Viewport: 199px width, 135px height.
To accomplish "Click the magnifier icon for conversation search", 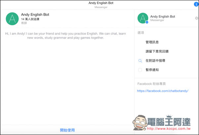I will tap(140, 61).
